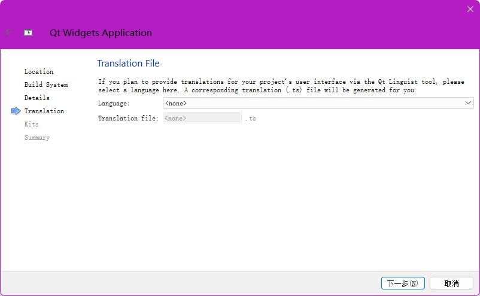Click the chevron arrow of the Language dropdown
This screenshot has width=480, height=296.
pyautogui.click(x=468, y=103)
